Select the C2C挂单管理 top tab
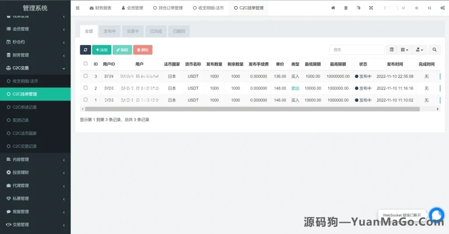Image resolution: width=449 pixels, height=234 pixels. (249, 8)
